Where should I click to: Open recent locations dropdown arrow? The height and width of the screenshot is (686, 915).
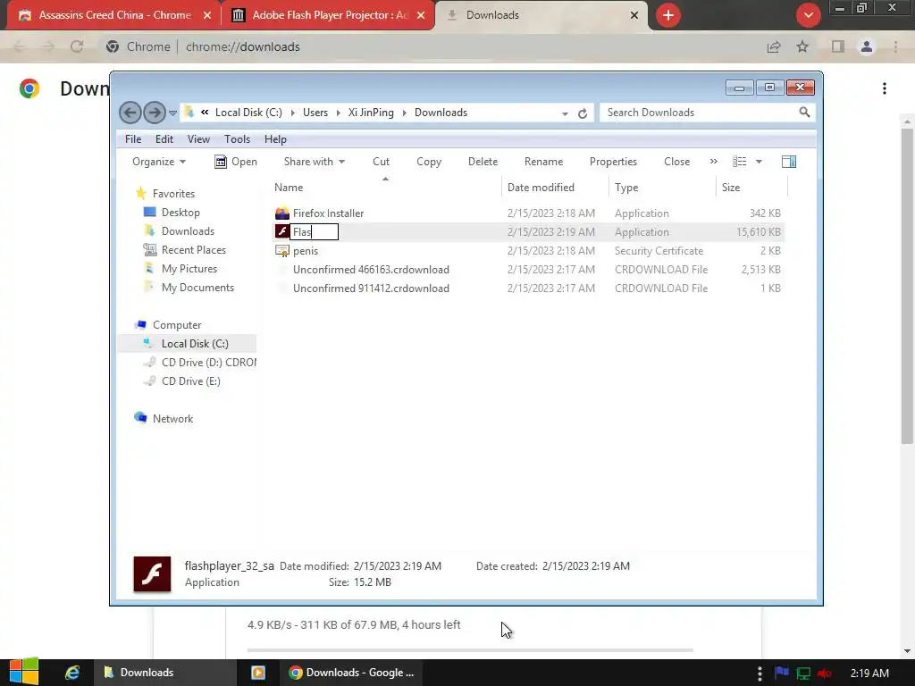click(172, 113)
